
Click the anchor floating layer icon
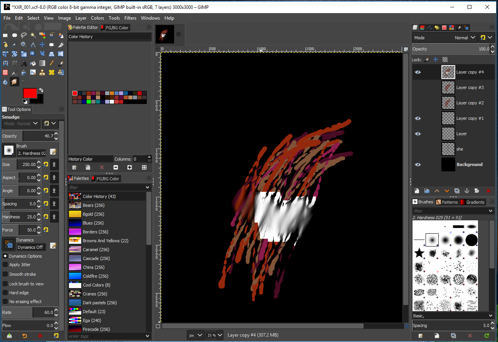pyautogui.click(x=466, y=191)
